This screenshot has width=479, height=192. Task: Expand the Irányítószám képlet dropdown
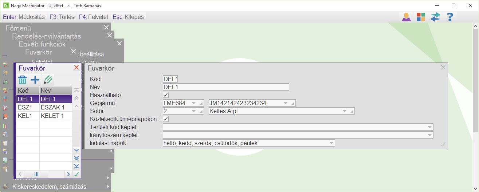click(x=430, y=135)
